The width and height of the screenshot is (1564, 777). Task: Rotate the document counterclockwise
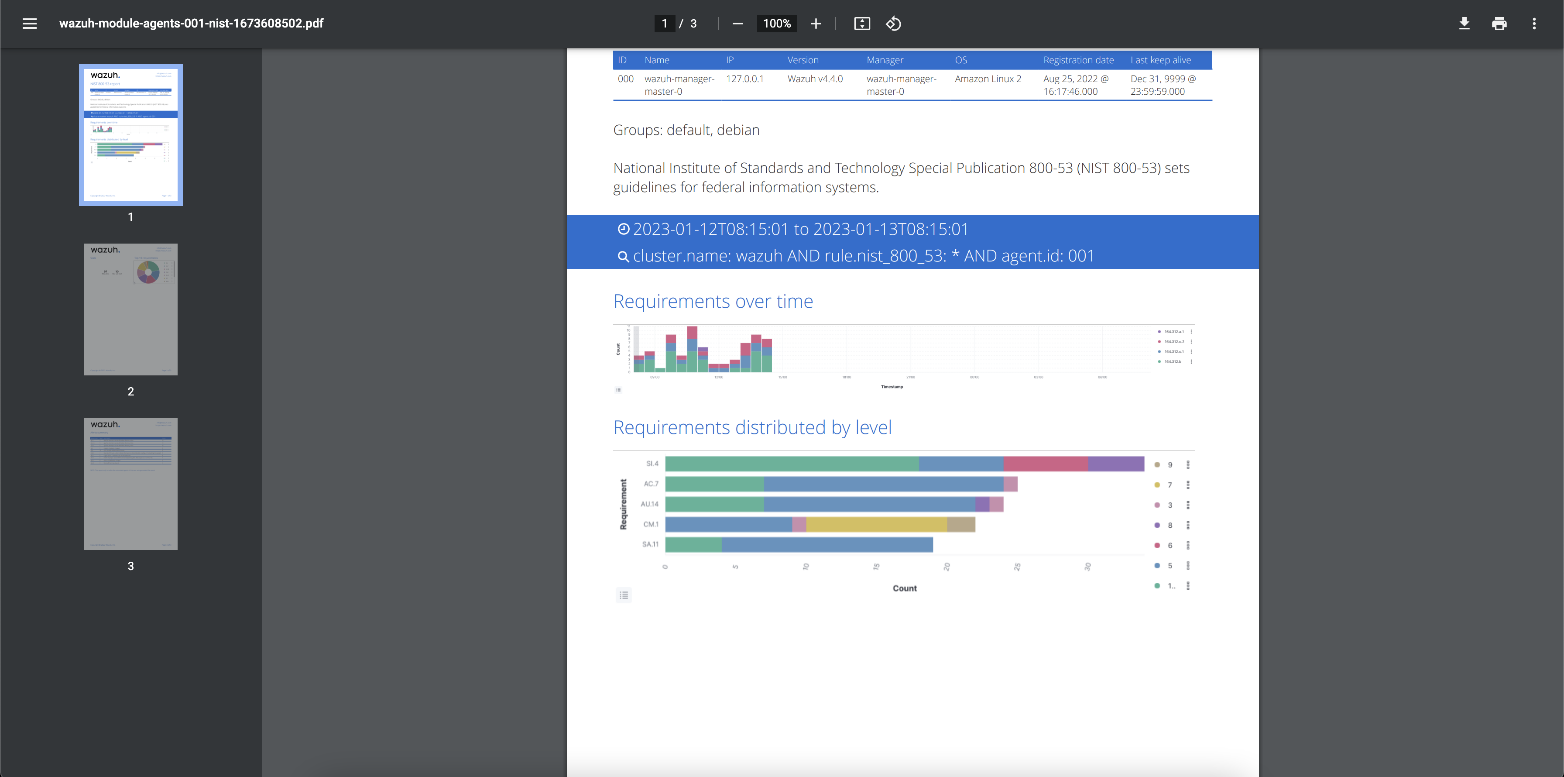[x=894, y=24]
